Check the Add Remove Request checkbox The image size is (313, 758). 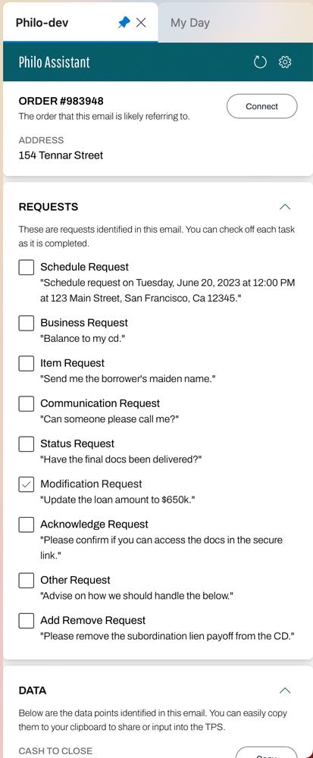pos(26,620)
